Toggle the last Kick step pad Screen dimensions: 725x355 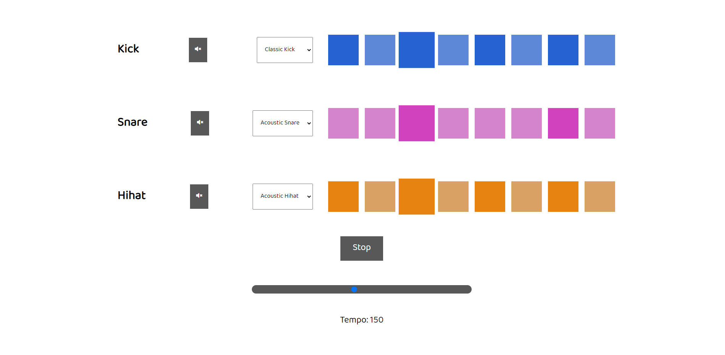tap(600, 50)
